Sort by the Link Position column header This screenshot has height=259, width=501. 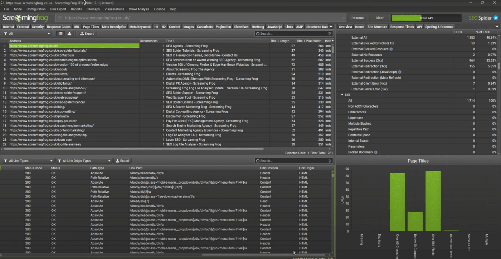(278, 168)
